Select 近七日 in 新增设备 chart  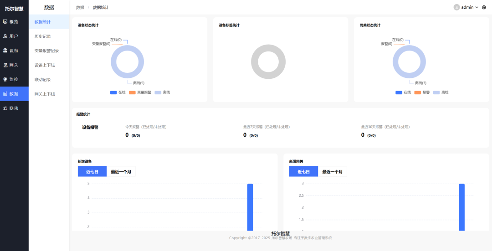pyautogui.click(x=92, y=172)
